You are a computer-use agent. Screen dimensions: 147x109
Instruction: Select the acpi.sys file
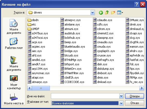(35, 42)
